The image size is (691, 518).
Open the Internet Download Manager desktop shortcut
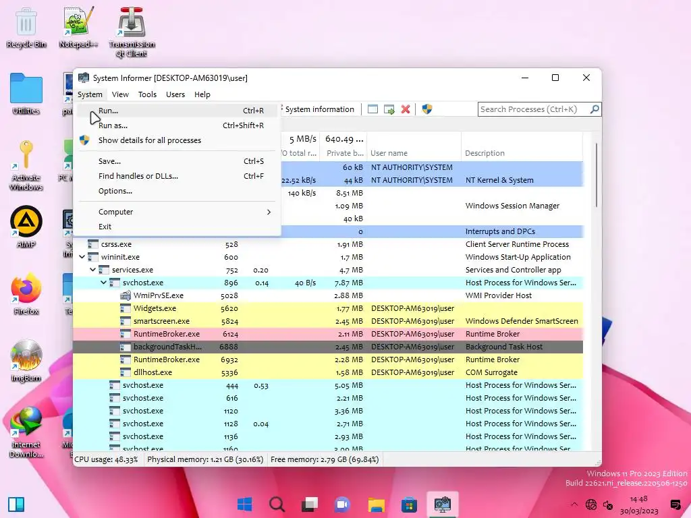[x=26, y=432]
